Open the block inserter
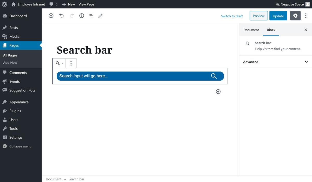The image size is (312, 182). point(51,16)
